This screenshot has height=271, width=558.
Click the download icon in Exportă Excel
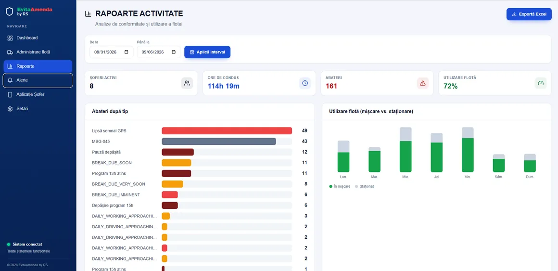pyautogui.click(x=514, y=14)
